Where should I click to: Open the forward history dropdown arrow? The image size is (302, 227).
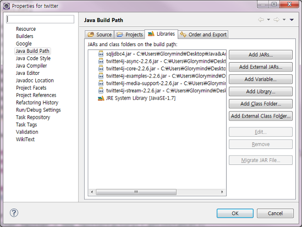(x=284, y=20)
